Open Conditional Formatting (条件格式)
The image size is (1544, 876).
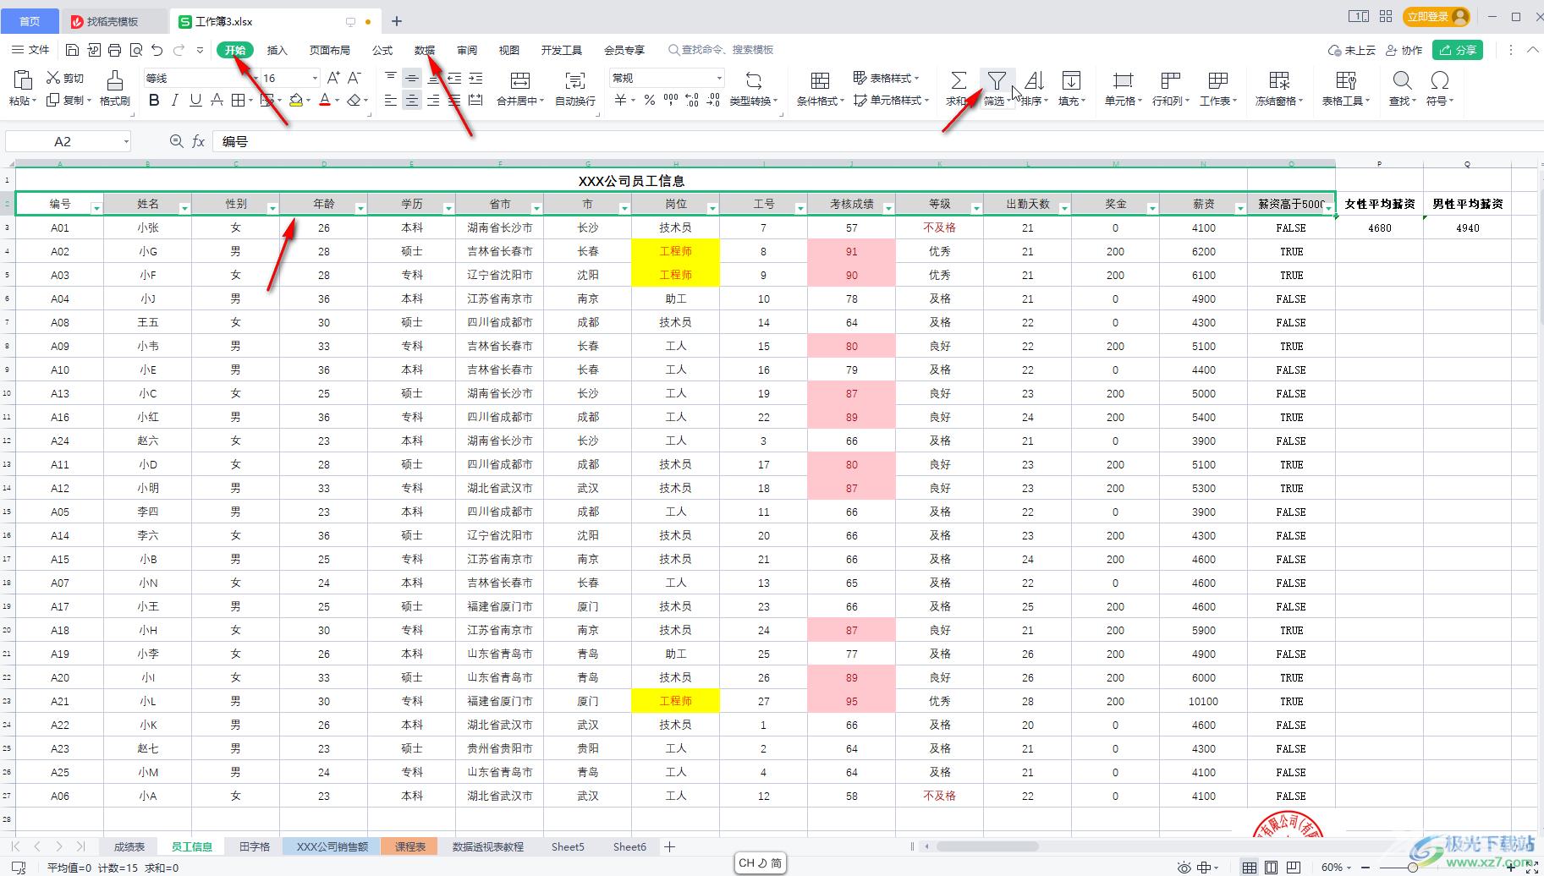click(820, 88)
